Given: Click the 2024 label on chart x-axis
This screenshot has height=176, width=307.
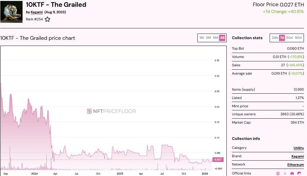Looking at the screenshot, I should (34, 174).
